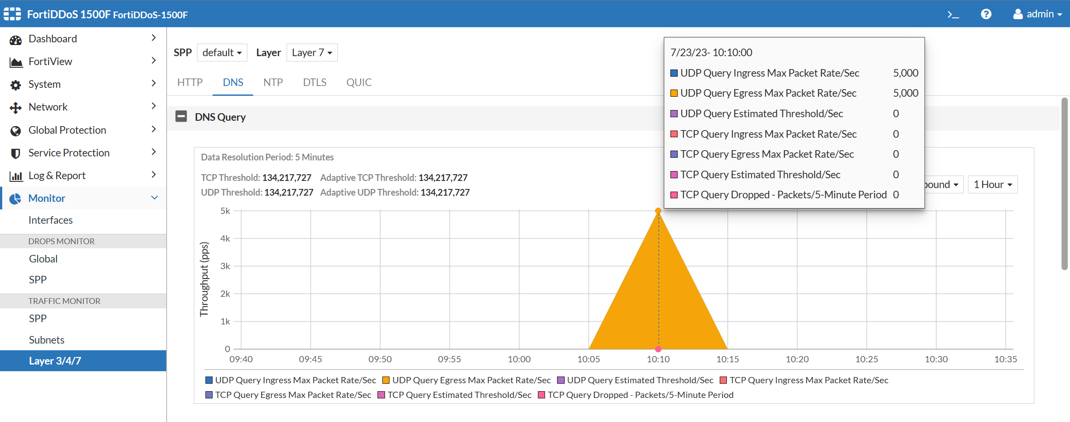Launch the CLI console in the header
This screenshot has width=1070, height=422.
coord(953,14)
